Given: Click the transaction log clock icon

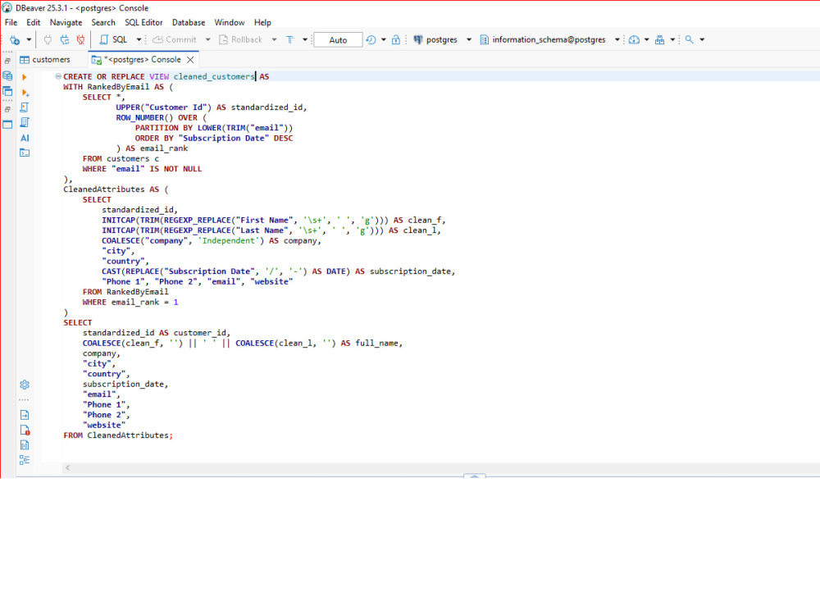Looking at the screenshot, I should pyautogui.click(x=371, y=39).
